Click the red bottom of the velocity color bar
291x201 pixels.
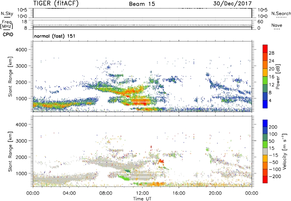tap(265, 180)
